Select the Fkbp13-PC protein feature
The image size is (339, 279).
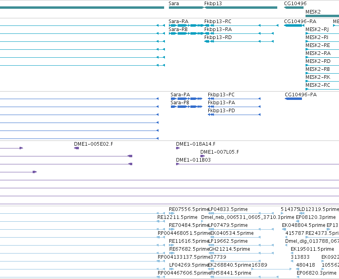tap(234, 99)
